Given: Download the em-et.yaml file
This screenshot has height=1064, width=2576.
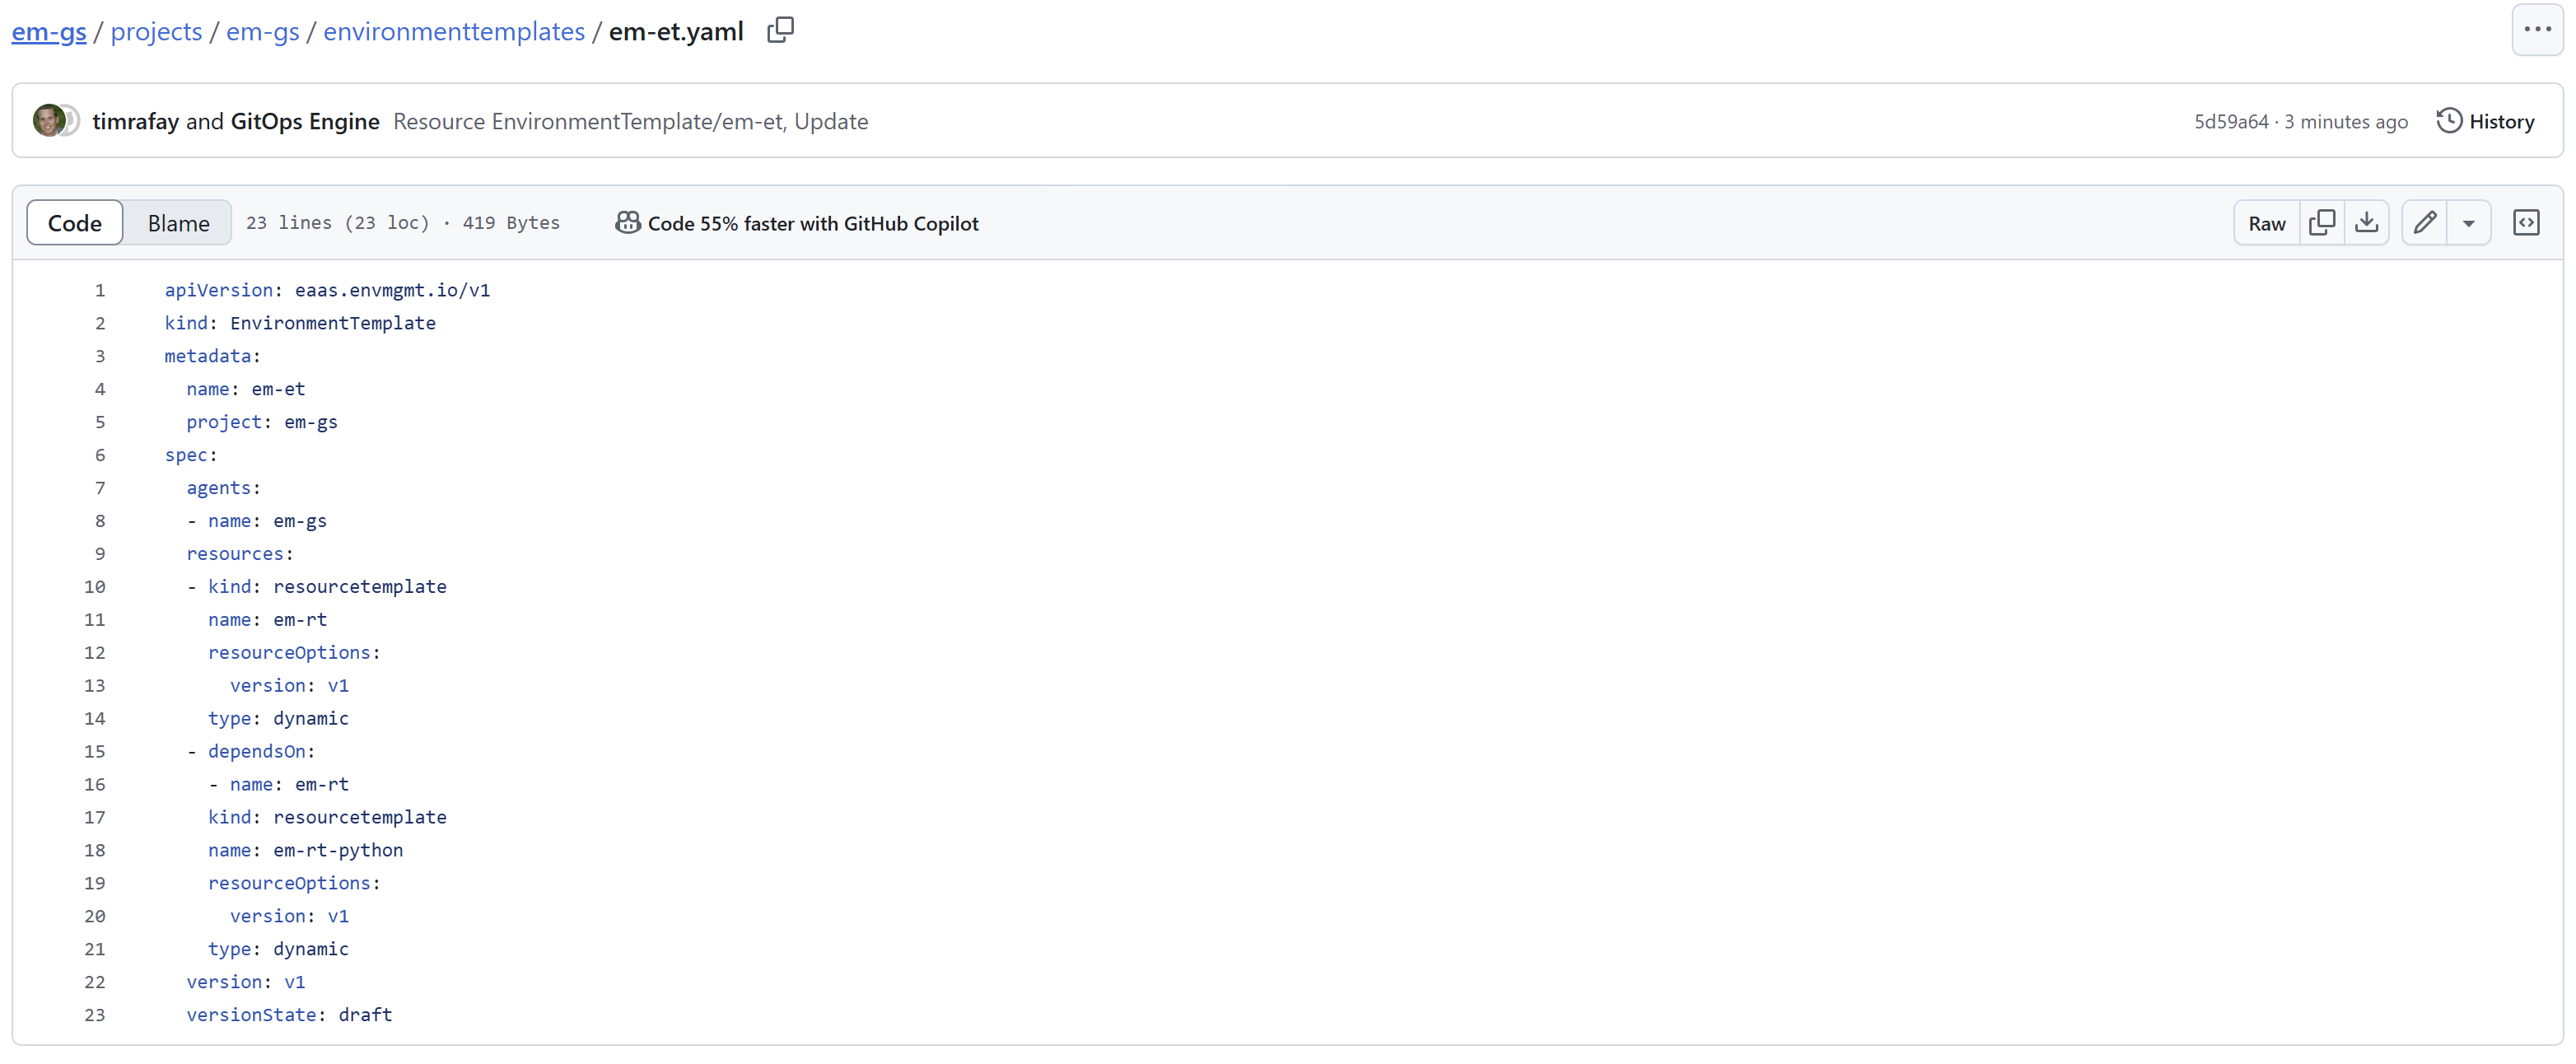Looking at the screenshot, I should click(2366, 222).
